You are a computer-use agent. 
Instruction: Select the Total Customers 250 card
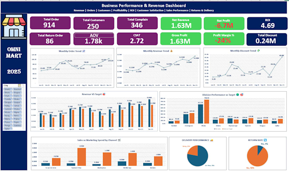click(93, 23)
